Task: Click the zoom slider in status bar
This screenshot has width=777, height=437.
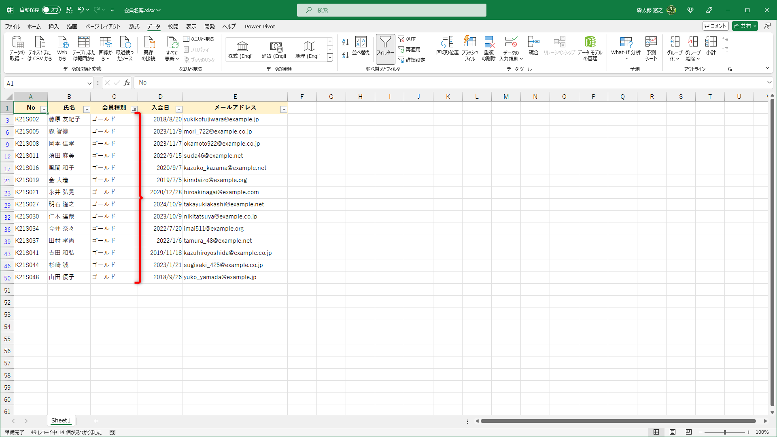Action: [x=724, y=432]
